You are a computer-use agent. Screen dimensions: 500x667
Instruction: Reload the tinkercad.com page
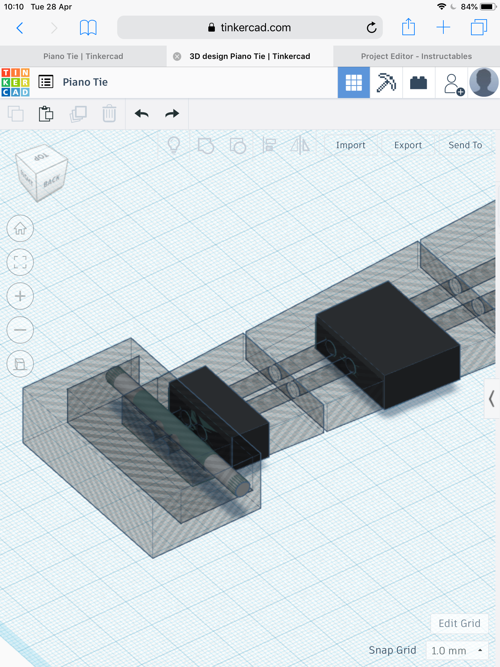[371, 28]
